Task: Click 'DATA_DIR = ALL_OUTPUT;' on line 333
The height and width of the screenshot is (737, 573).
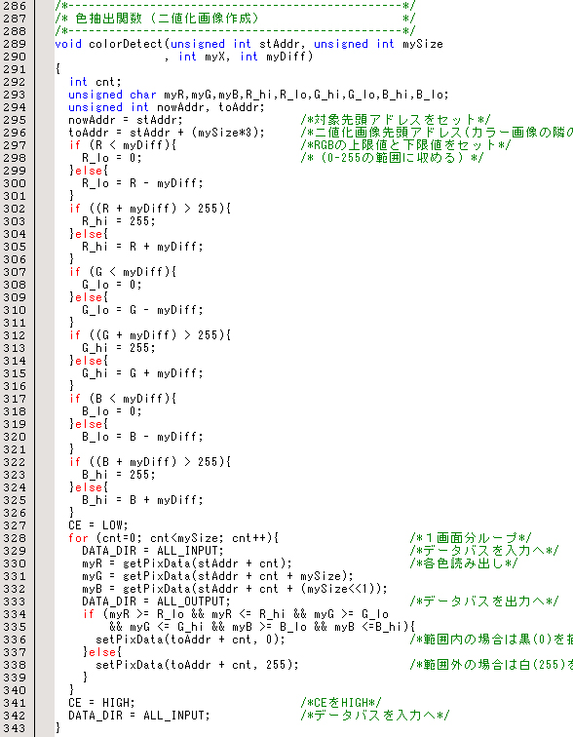Action: [156, 602]
